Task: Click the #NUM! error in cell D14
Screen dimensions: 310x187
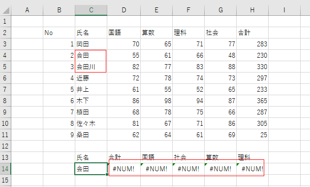Action: click(124, 169)
